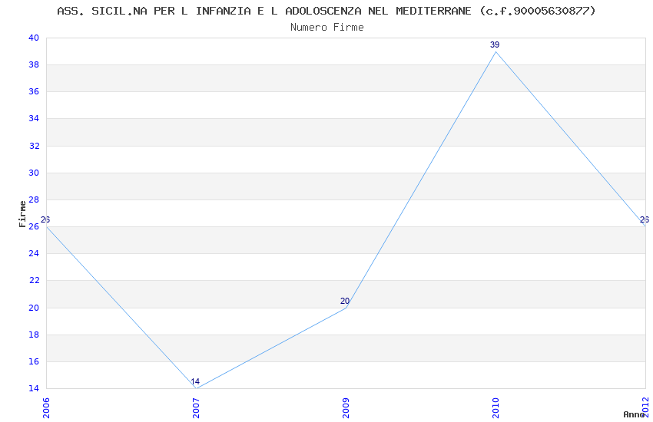Viewport: 653px width, 422px height.
Task: Click the y-axis tick value 40
Action: coord(34,38)
